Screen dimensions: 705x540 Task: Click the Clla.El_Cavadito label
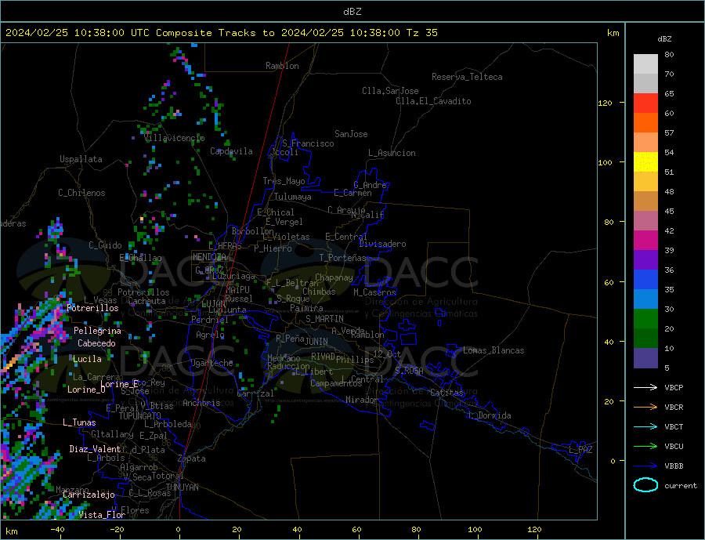pyautogui.click(x=433, y=101)
